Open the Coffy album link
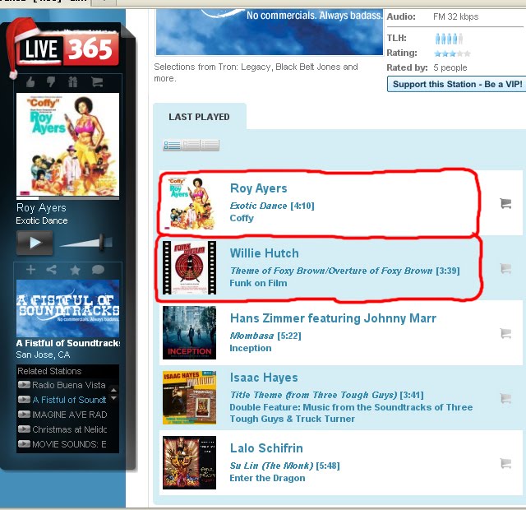Viewport: 526px width, 510px height. click(x=242, y=218)
